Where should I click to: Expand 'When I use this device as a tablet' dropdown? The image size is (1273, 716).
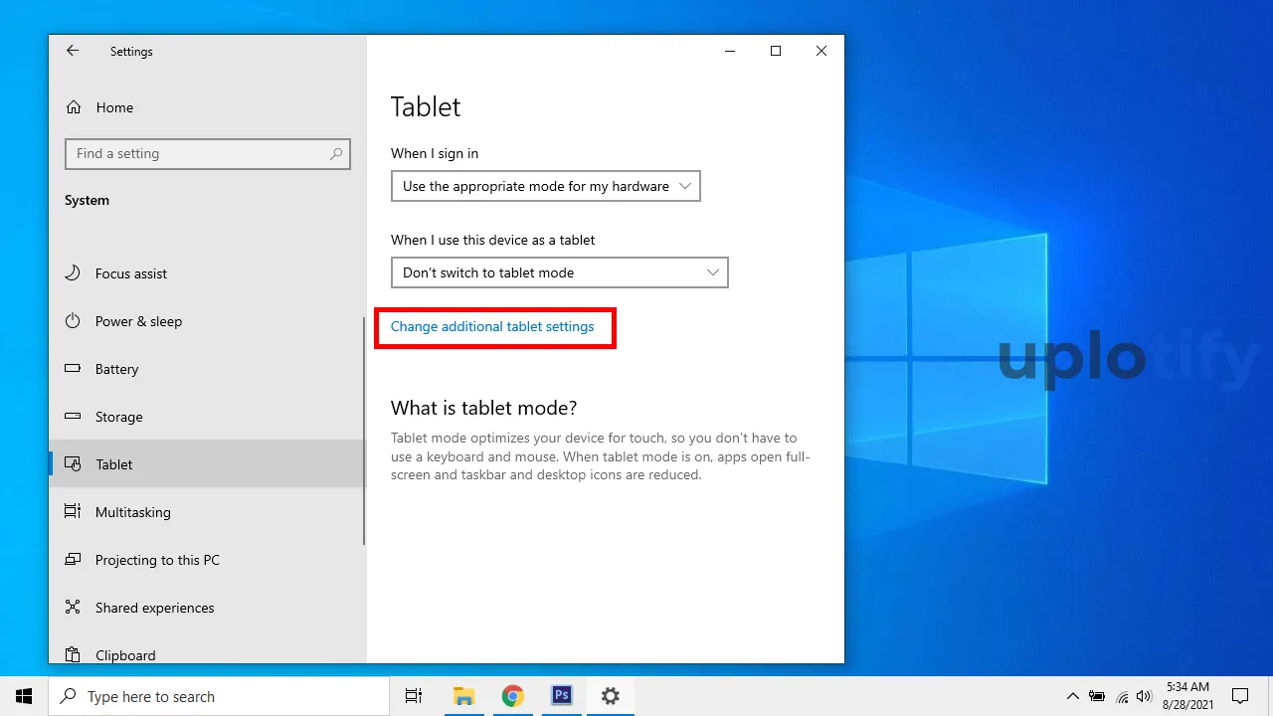coord(559,272)
